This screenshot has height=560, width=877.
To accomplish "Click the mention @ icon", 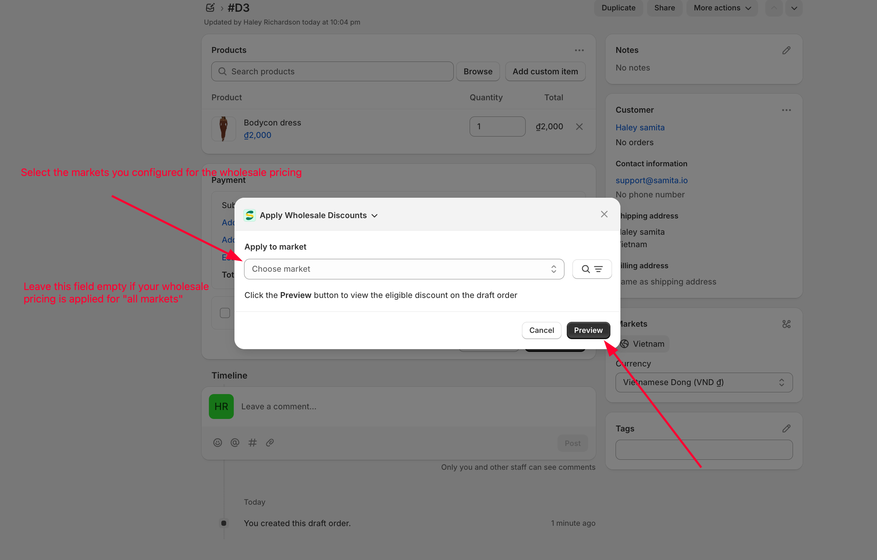I will point(235,443).
